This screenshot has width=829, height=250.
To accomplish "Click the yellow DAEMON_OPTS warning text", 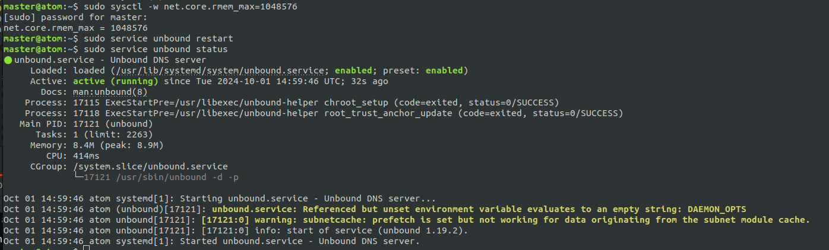I will click(x=479, y=209).
